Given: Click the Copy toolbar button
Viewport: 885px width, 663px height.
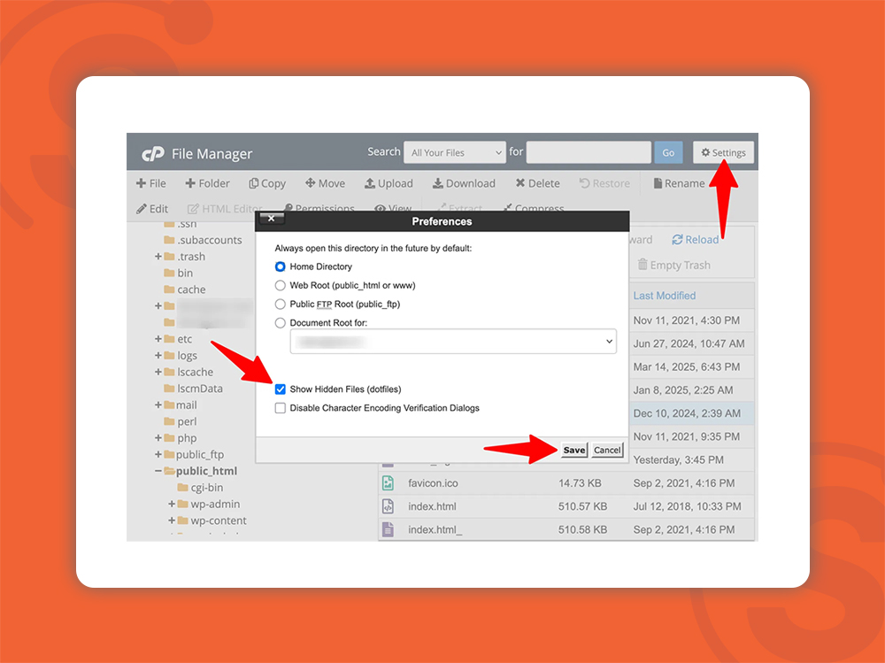Looking at the screenshot, I should point(267,183).
